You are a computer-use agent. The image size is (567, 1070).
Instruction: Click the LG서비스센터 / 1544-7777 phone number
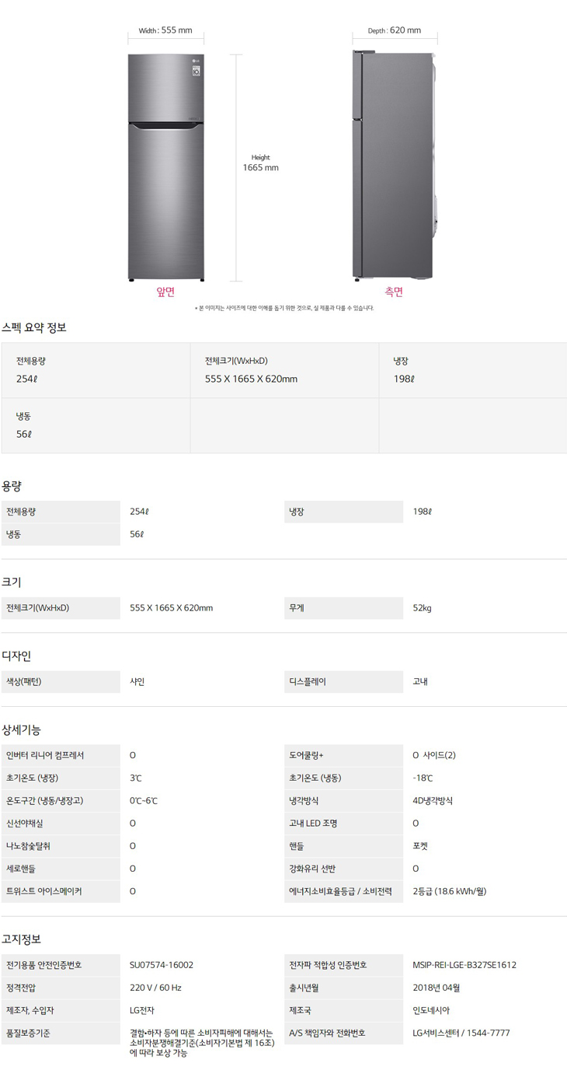(461, 1033)
